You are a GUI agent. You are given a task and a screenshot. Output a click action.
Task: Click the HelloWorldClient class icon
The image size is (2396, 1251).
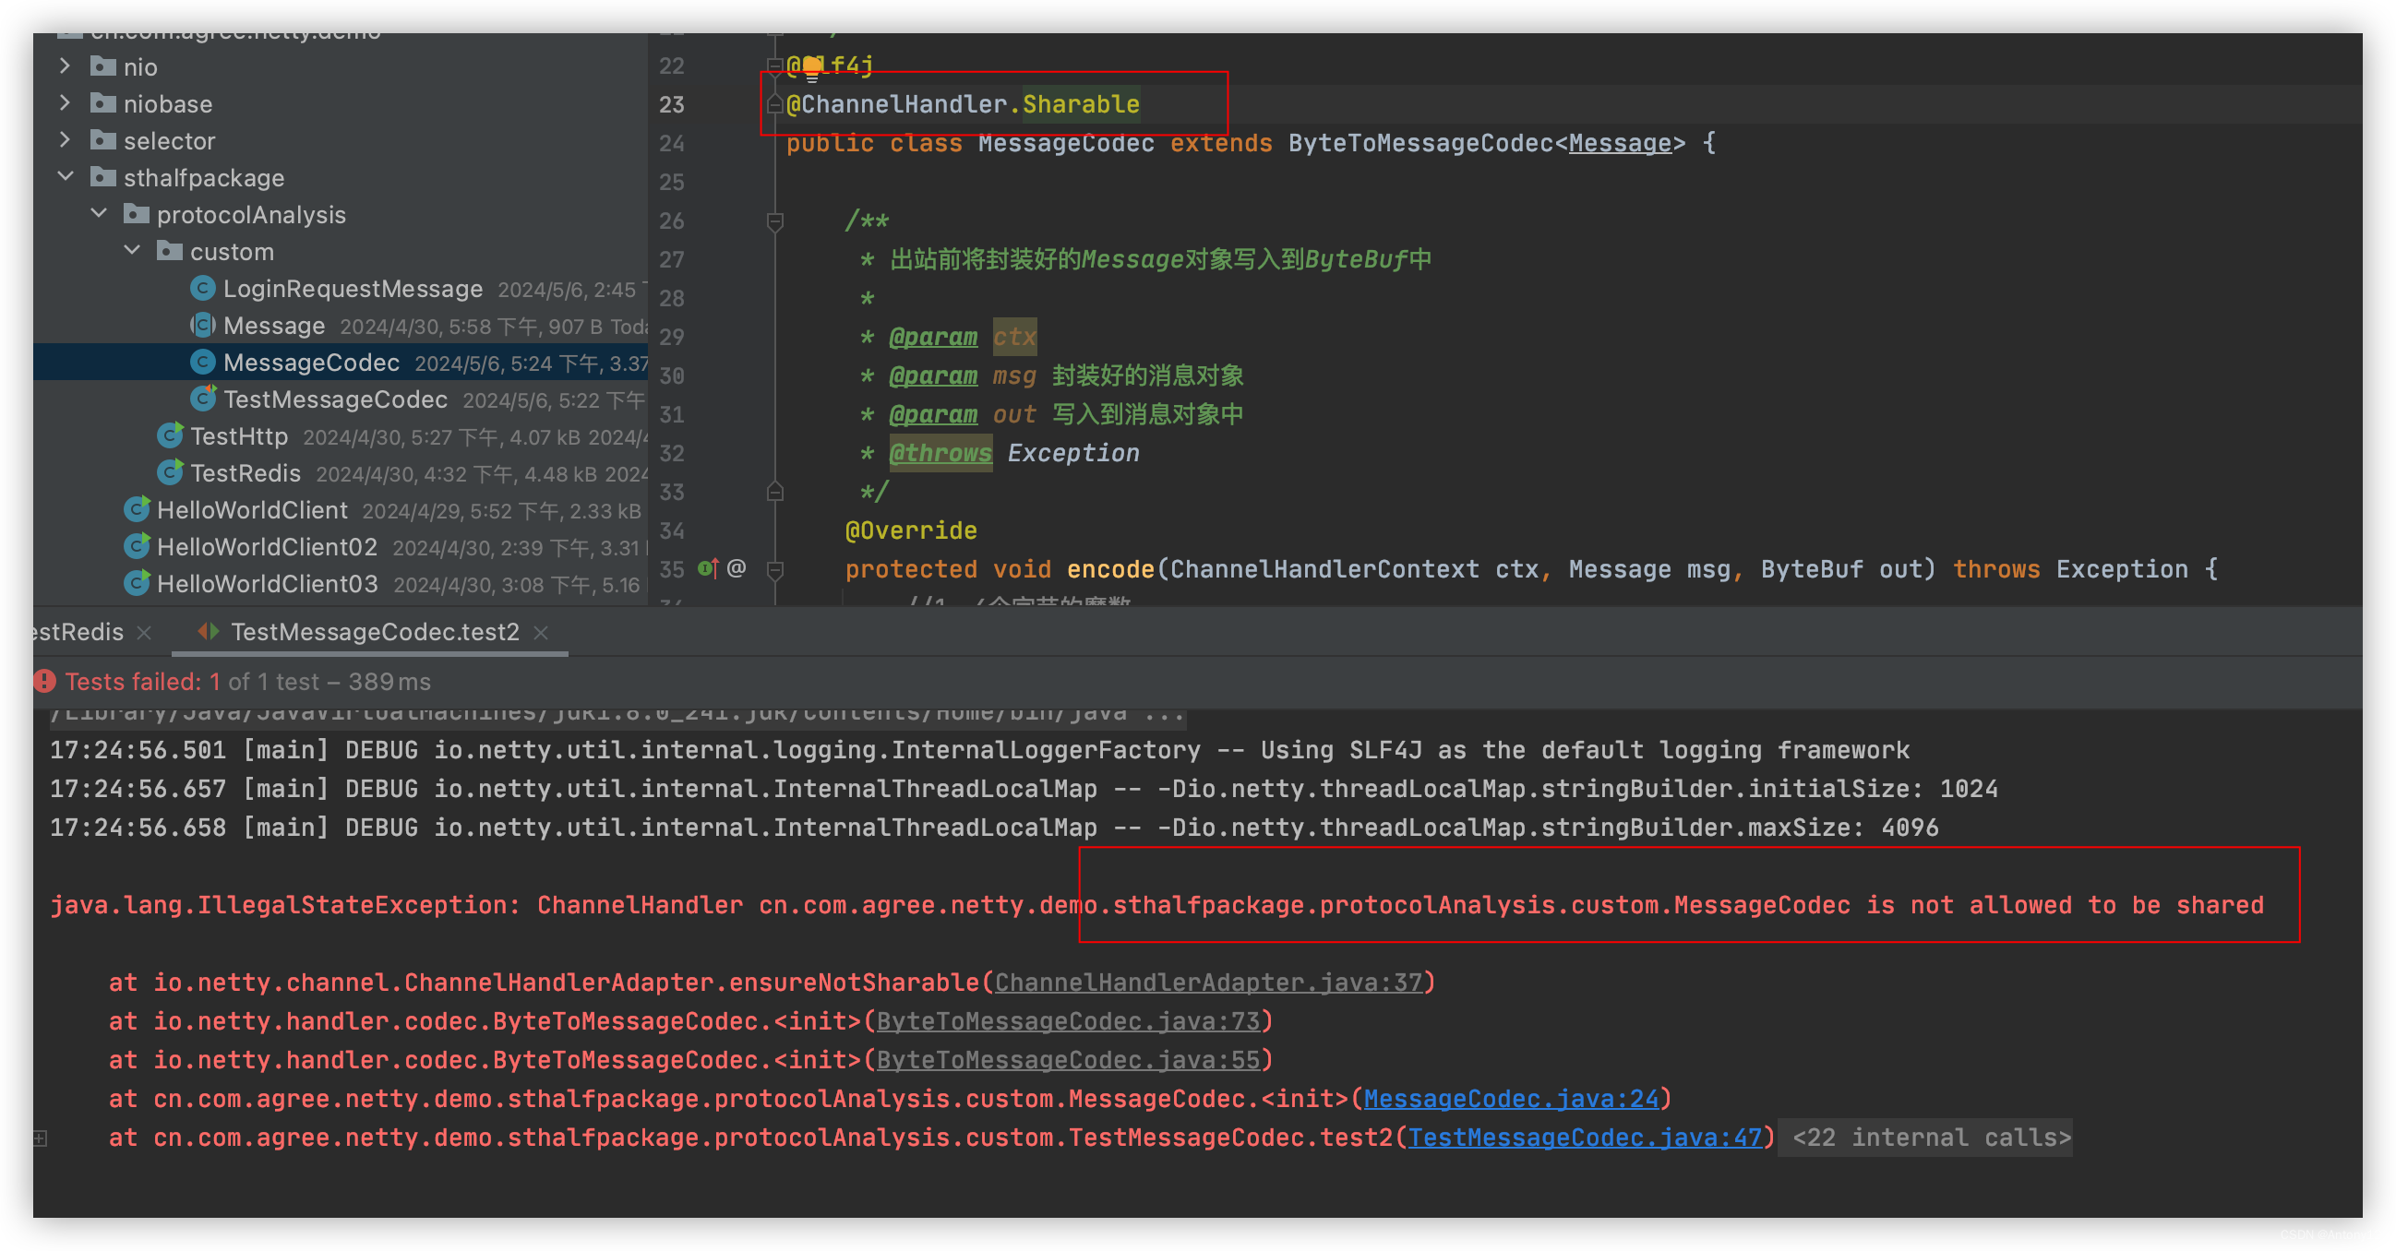(x=137, y=509)
